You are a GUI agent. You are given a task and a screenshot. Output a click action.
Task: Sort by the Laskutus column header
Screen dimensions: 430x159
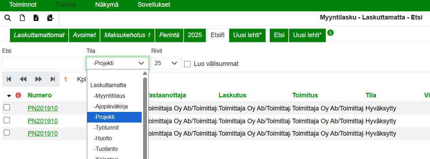tap(232, 95)
